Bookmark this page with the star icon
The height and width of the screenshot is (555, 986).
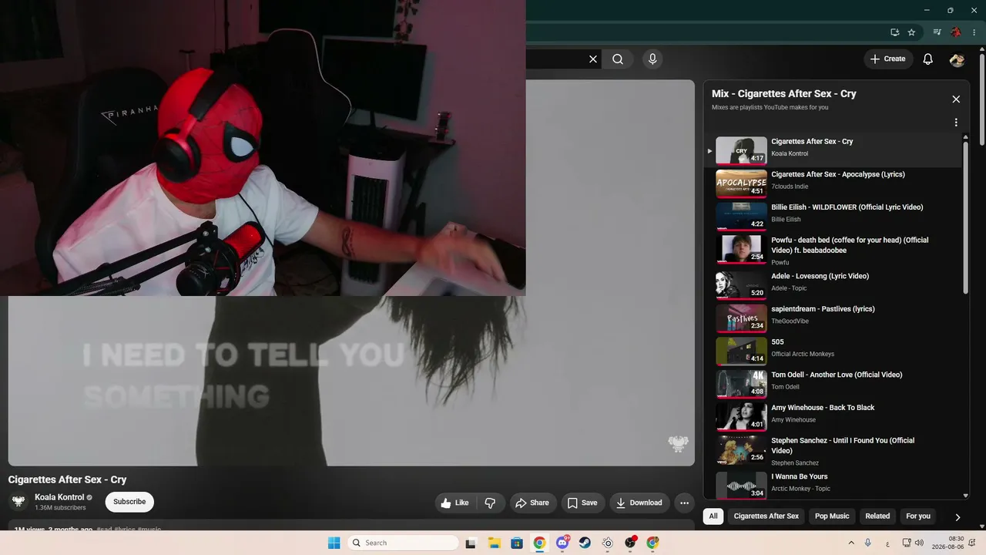click(911, 32)
